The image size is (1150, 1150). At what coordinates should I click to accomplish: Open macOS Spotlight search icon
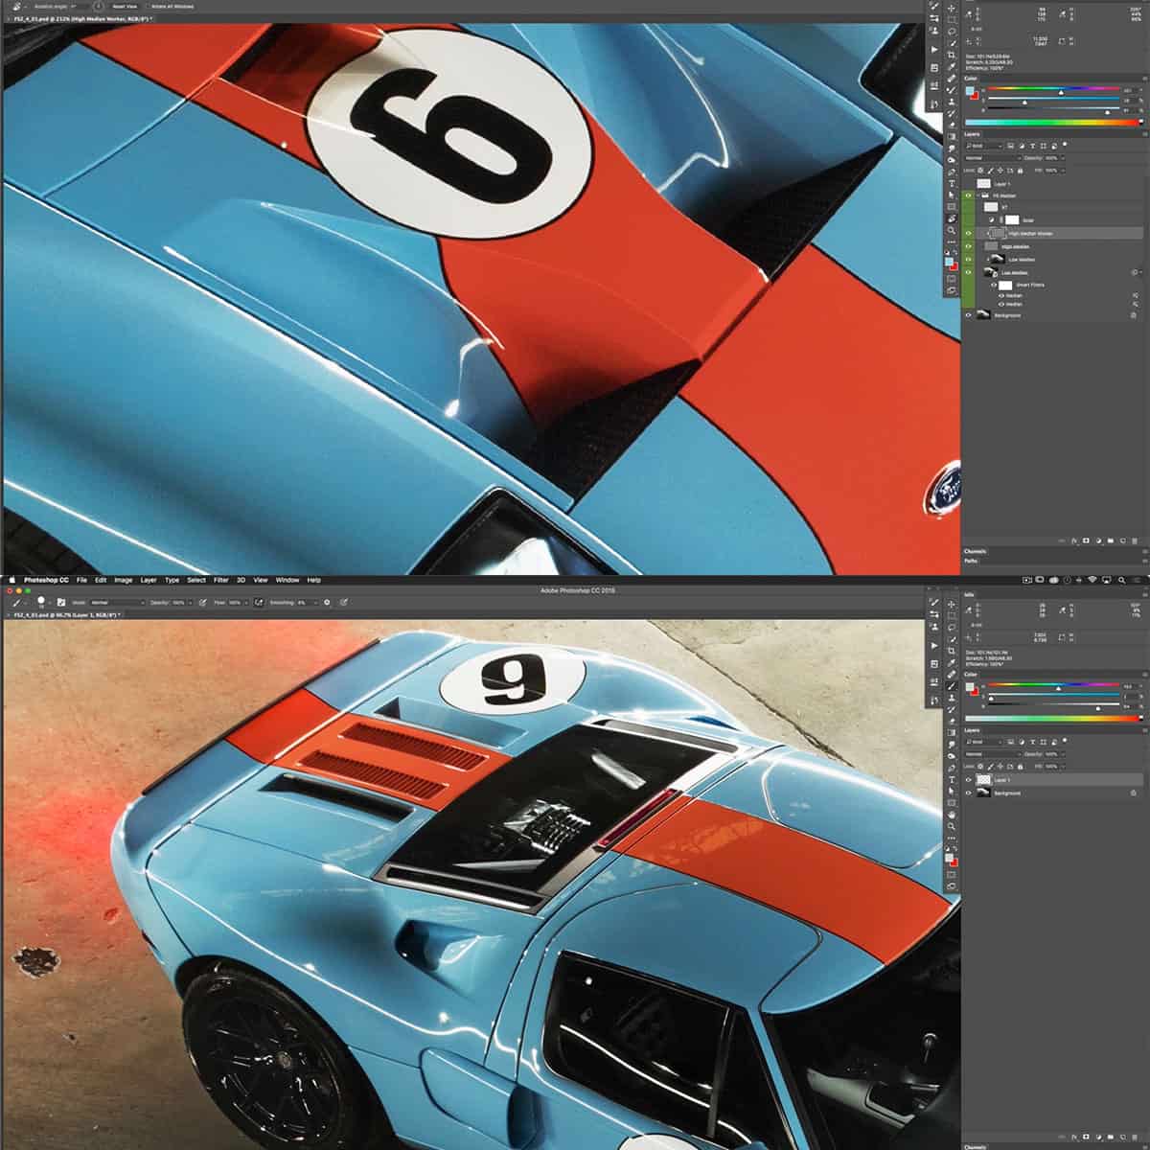(1121, 580)
